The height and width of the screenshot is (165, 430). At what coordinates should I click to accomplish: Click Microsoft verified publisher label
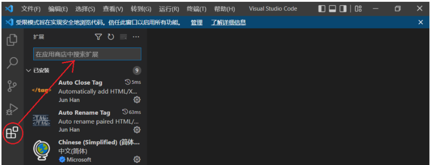(75, 160)
